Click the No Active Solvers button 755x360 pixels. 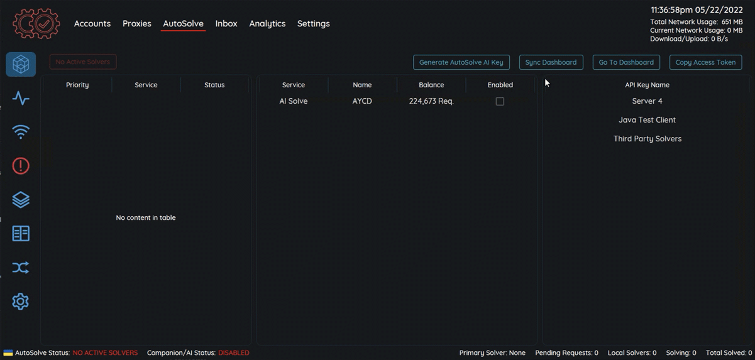[x=83, y=62]
